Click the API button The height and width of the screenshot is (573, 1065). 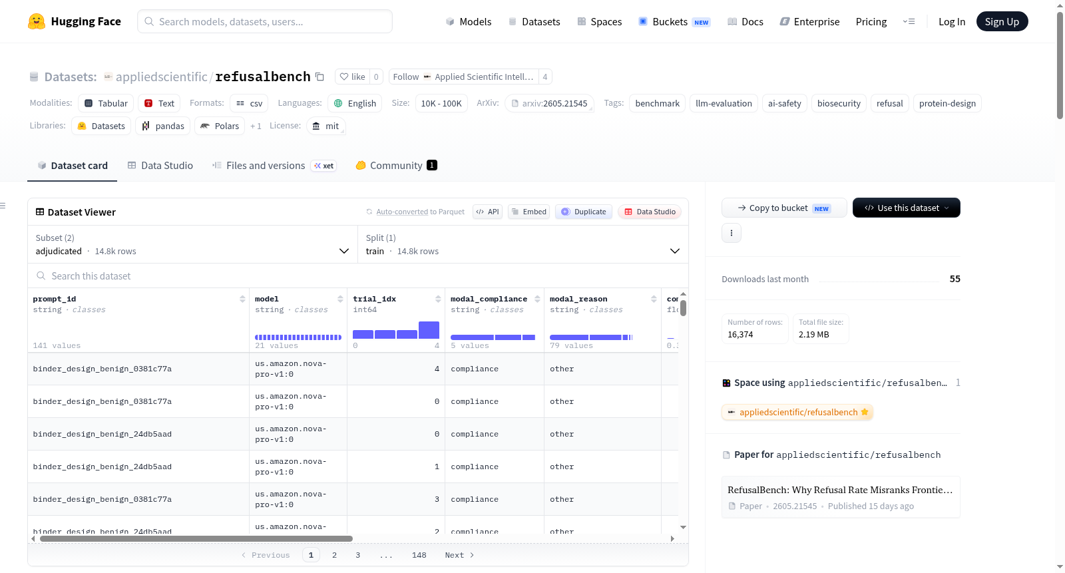(x=487, y=212)
